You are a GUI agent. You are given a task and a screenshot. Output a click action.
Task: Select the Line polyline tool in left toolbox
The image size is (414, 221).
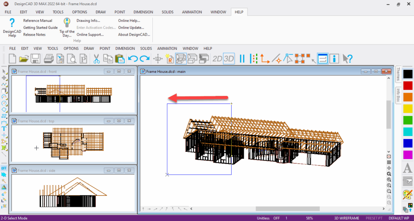(4, 84)
